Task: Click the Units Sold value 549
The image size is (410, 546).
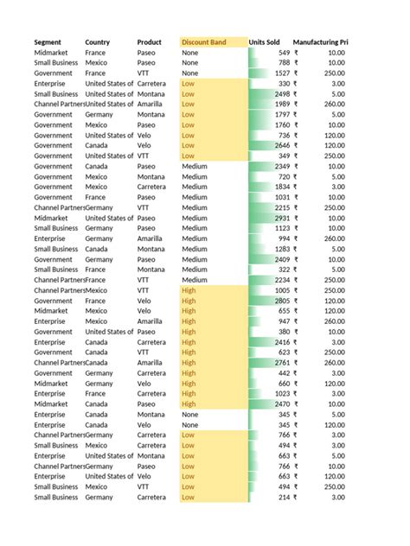Action: pyautogui.click(x=270, y=53)
